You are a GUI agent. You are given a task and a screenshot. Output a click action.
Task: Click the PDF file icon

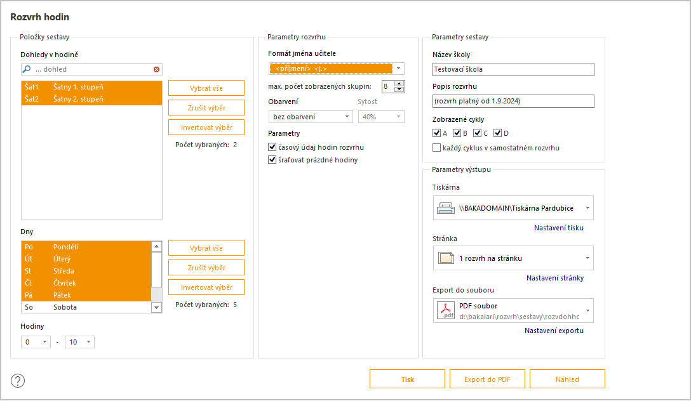(x=446, y=310)
